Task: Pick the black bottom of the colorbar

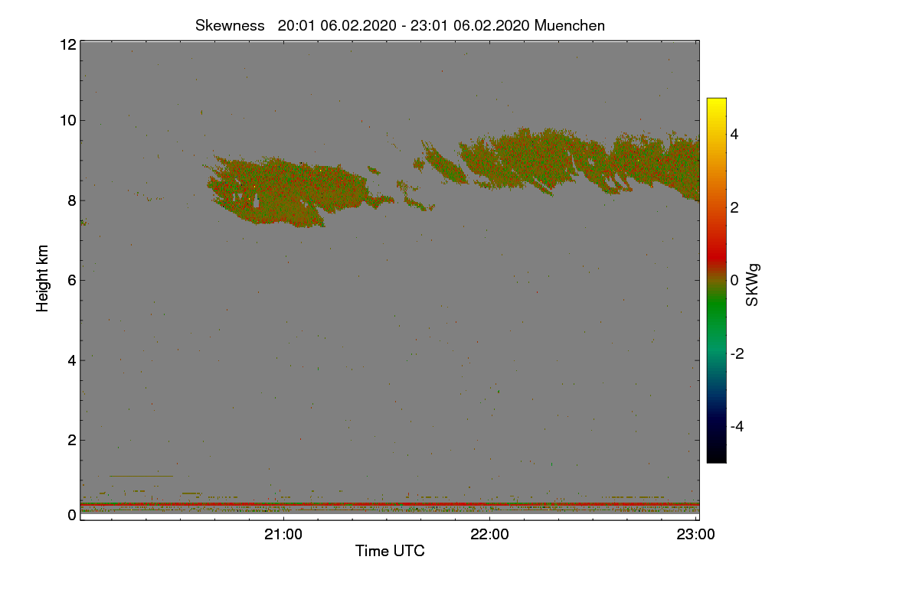Action: click(x=716, y=455)
